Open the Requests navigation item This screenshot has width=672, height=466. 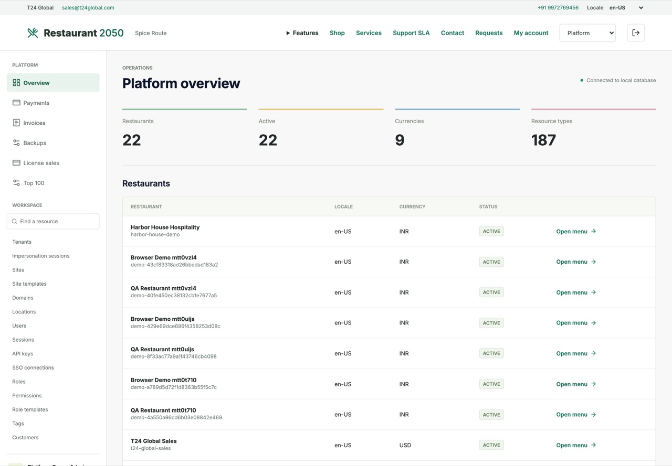(x=489, y=33)
